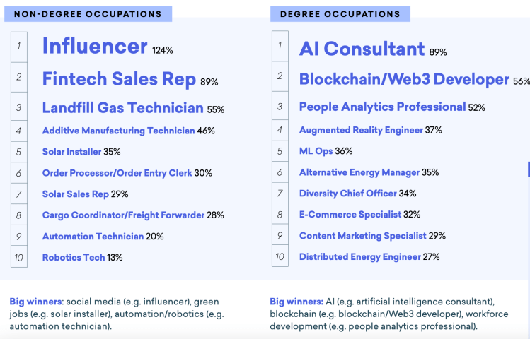Screen dimensions: 530x339
Task: Click the AI Consultant title
Action: pos(362,49)
